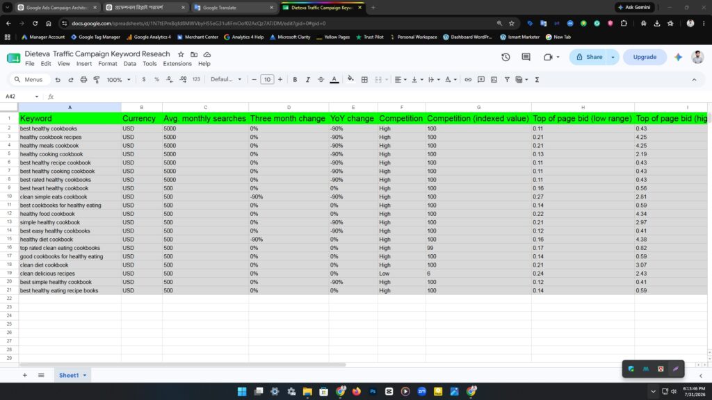Screen dimensions: 712x400
Task: Select cell 'clean delicious recipes'
Action: 70,274
